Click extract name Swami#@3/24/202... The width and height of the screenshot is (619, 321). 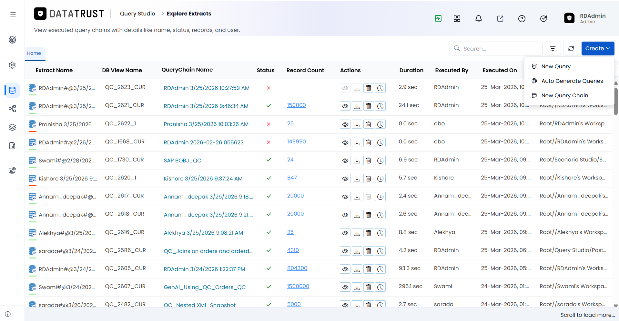coord(66,287)
